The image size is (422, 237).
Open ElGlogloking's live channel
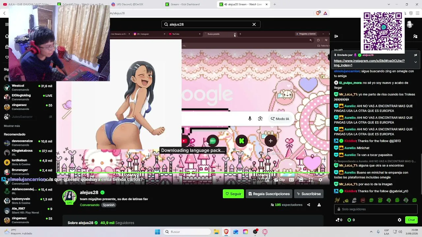click(28, 97)
